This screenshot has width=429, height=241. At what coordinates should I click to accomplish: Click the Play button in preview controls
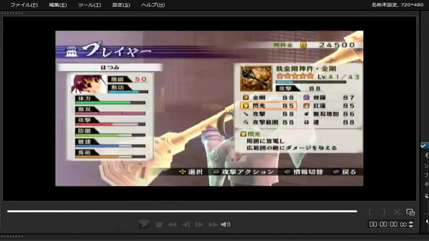143,224
